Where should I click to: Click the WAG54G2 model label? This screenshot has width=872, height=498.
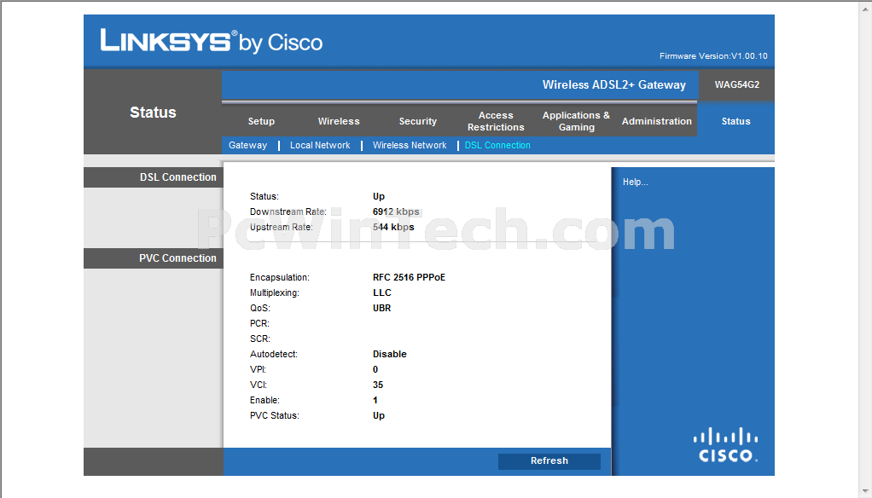tap(737, 84)
